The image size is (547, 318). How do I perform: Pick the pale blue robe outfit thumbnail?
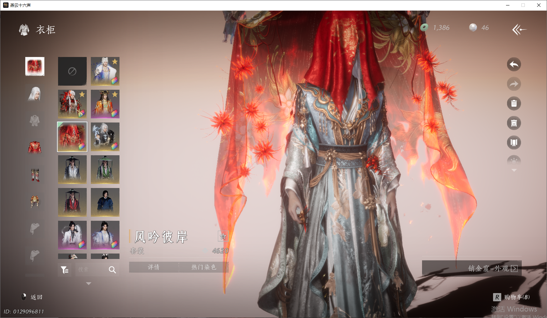[x=105, y=235]
